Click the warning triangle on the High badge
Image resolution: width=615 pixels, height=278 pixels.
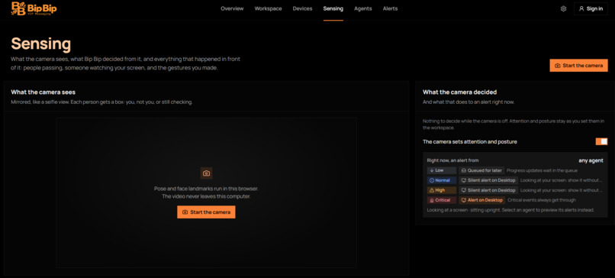(x=432, y=190)
